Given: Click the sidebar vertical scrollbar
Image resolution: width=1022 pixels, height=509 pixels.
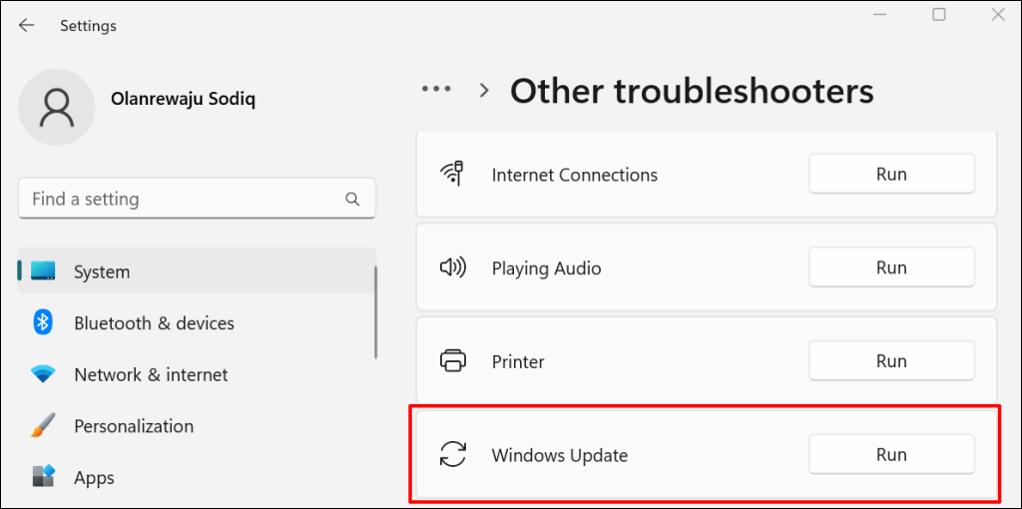Looking at the screenshot, I should (x=375, y=311).
